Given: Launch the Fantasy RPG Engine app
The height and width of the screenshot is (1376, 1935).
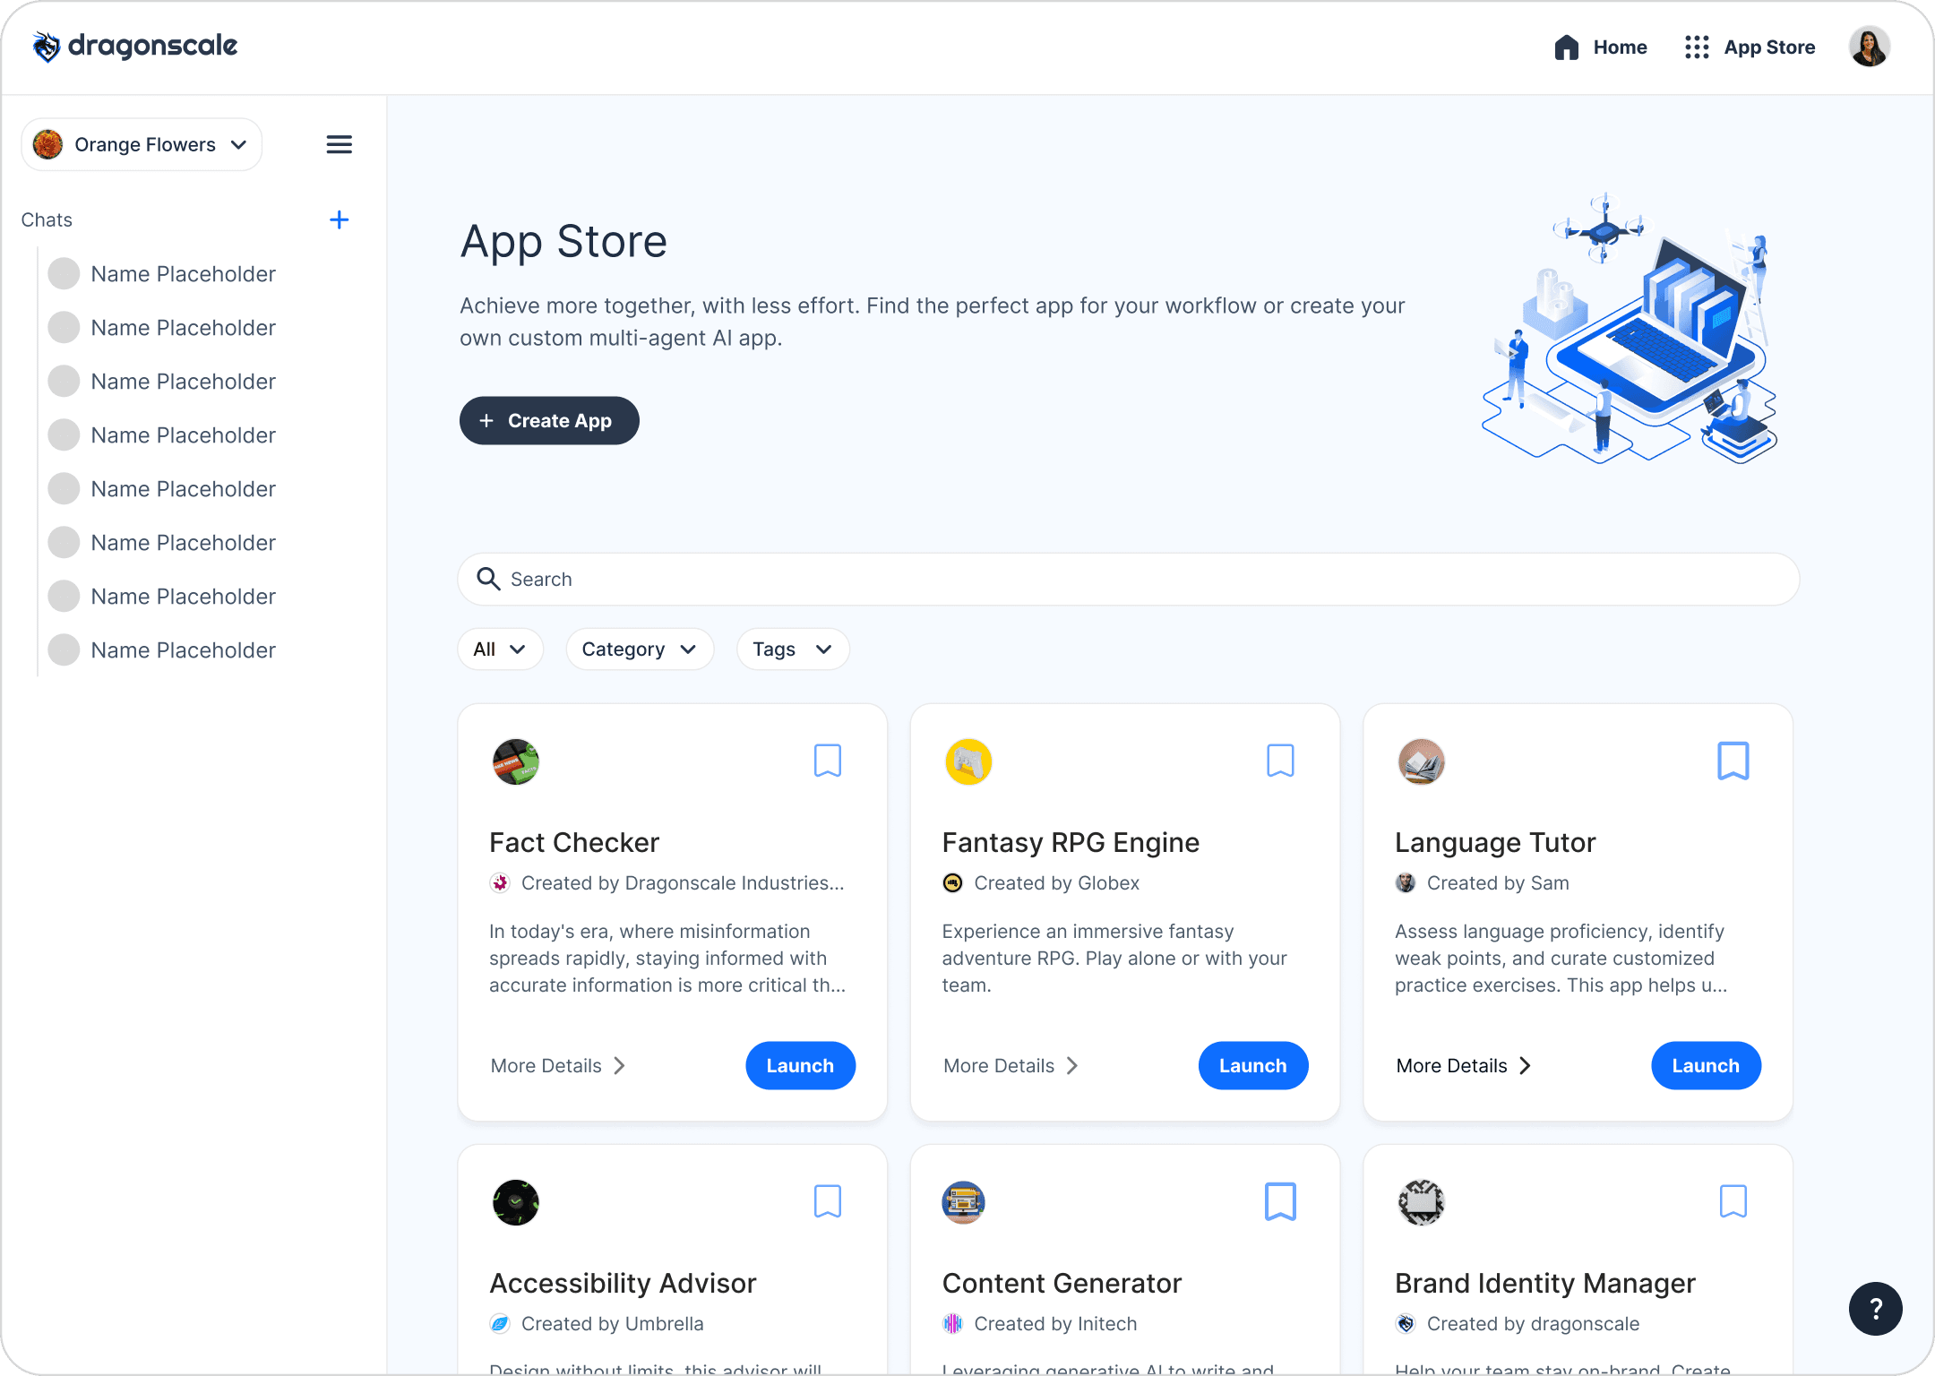Looking at the screenshot, I should point(1252,1065).
